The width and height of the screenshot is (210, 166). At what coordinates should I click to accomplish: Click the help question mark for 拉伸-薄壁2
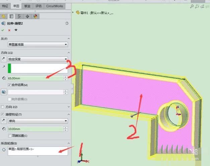[67, 23]
